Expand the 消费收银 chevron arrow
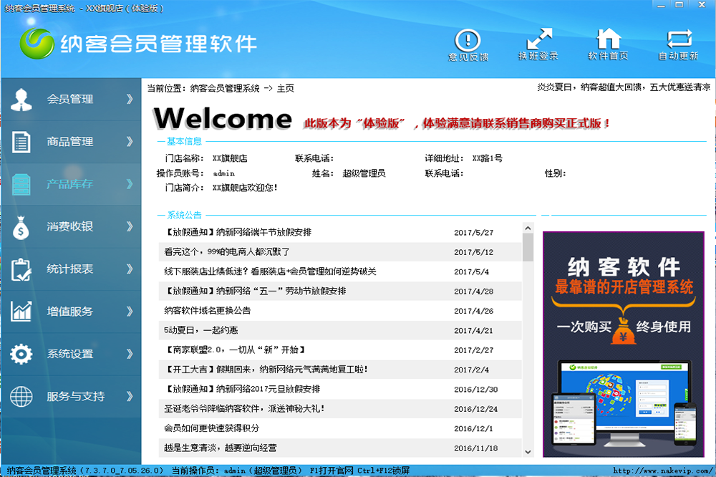This screenshot has width=716, height=477. tap(130, 226)
